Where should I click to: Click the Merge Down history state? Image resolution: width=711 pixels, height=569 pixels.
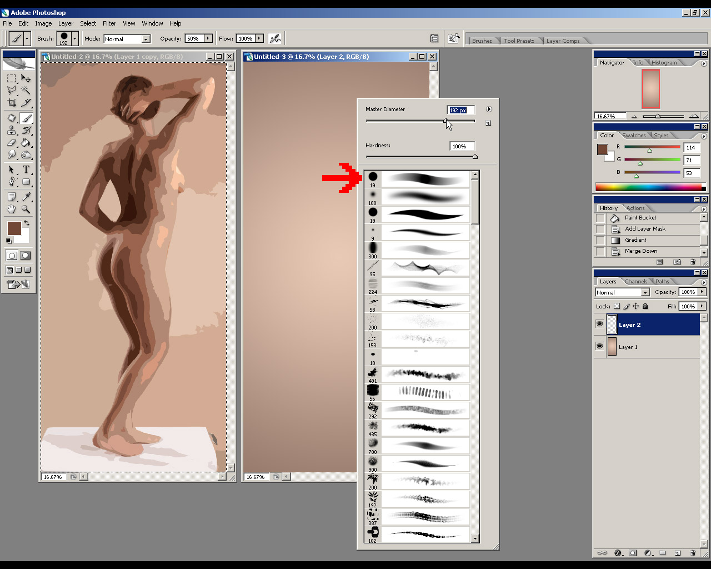click(640, 251)
